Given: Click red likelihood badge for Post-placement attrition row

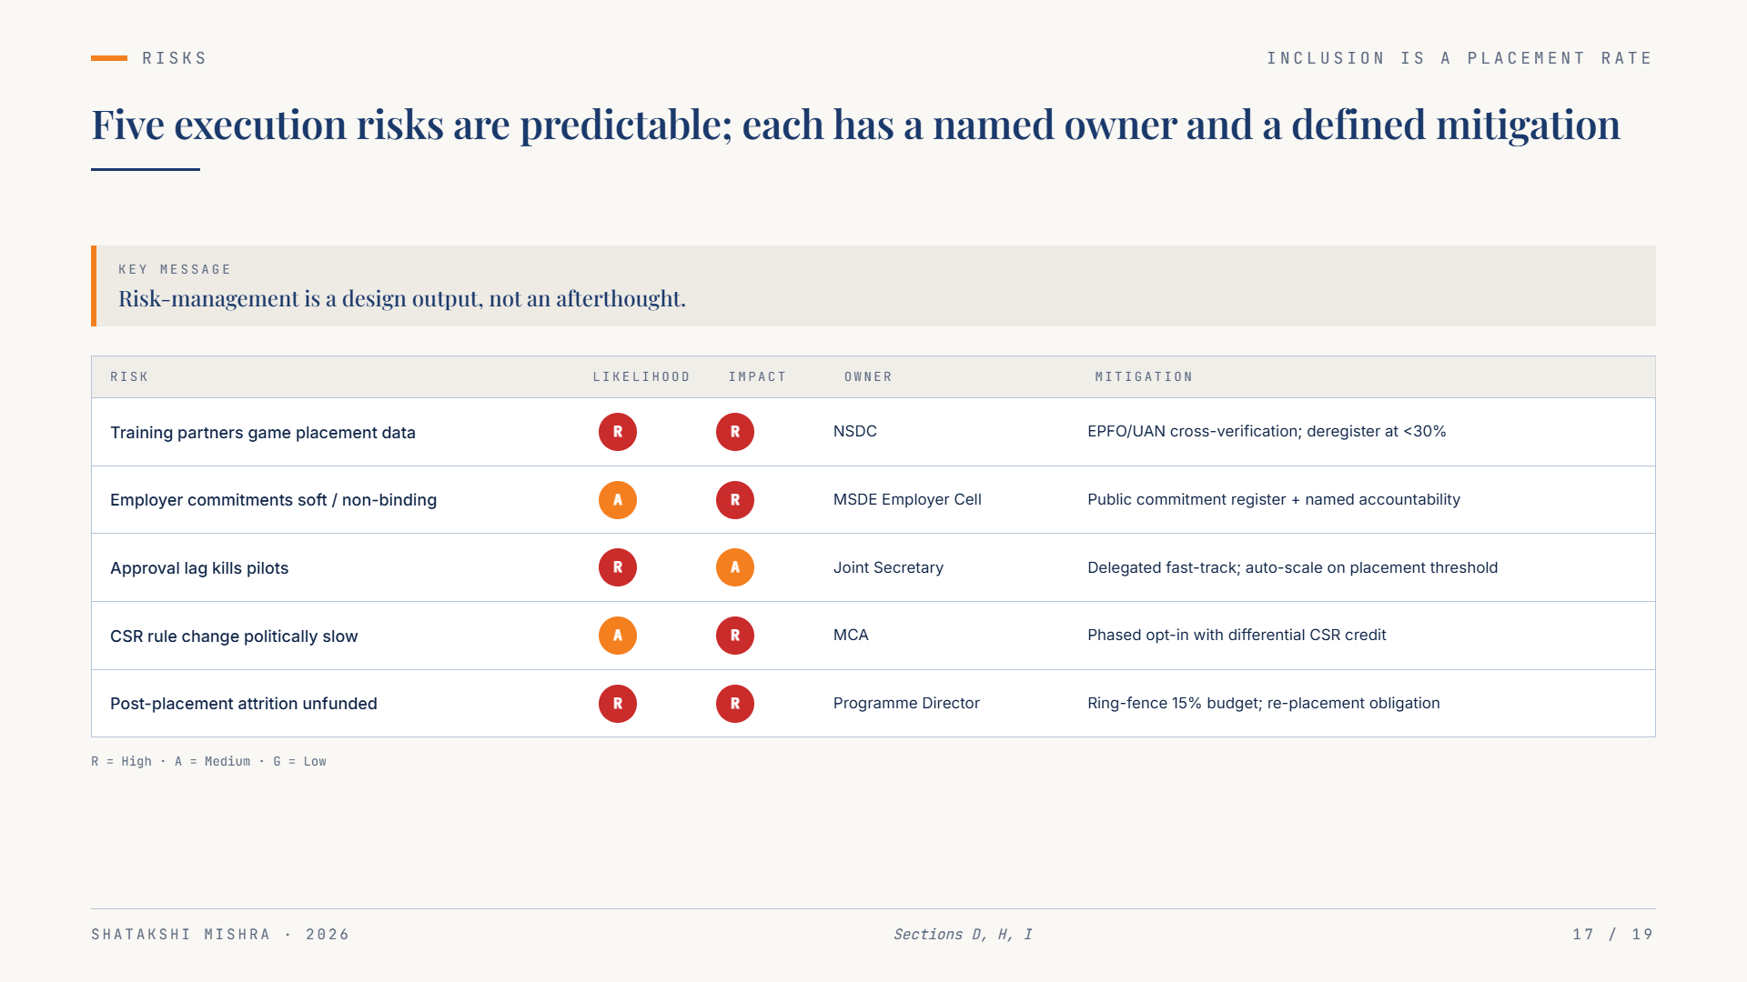Looking at the screenshot, I should tap(618, 704).
